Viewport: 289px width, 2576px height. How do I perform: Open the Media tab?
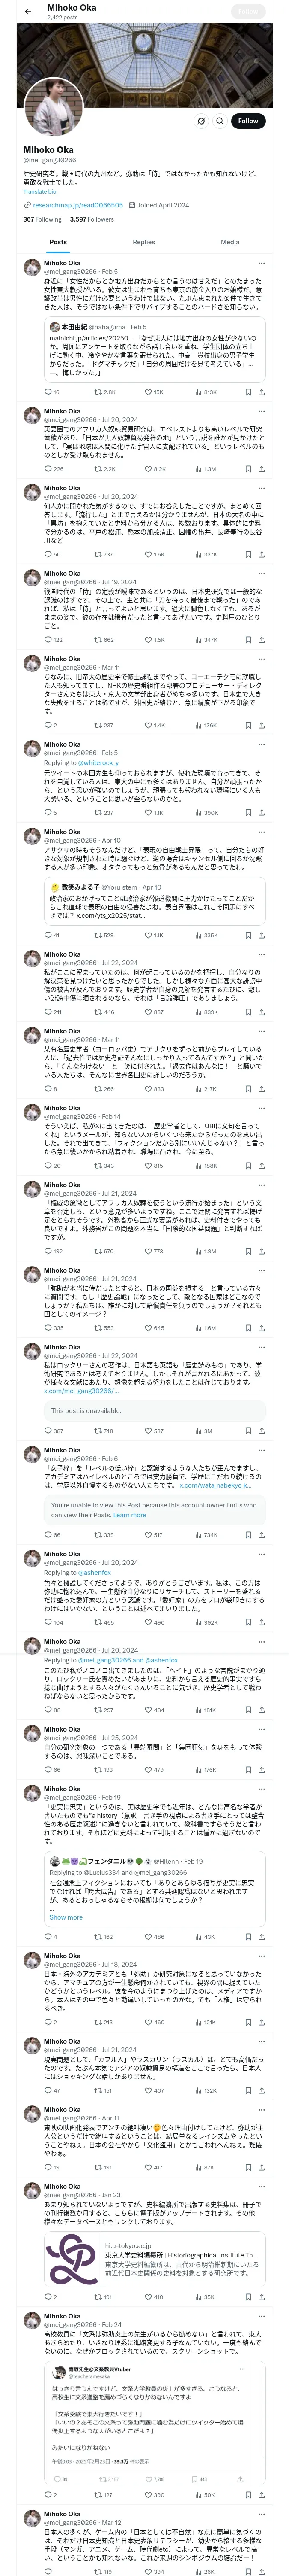[x=230, y=242]
